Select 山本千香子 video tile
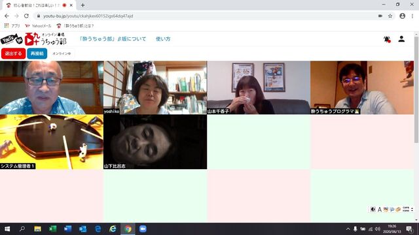 tap(259, 87)
